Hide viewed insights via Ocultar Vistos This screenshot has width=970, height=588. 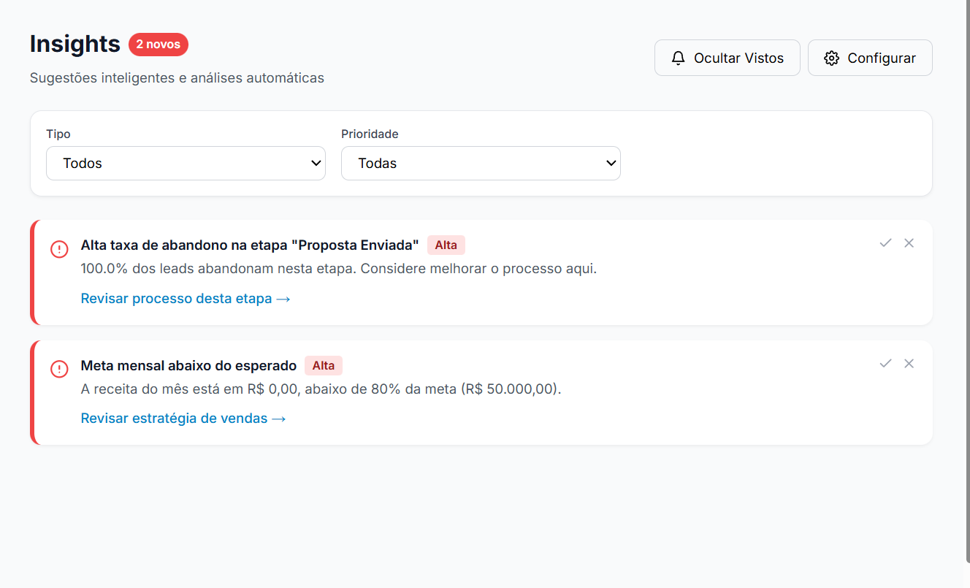pos(727,57)
